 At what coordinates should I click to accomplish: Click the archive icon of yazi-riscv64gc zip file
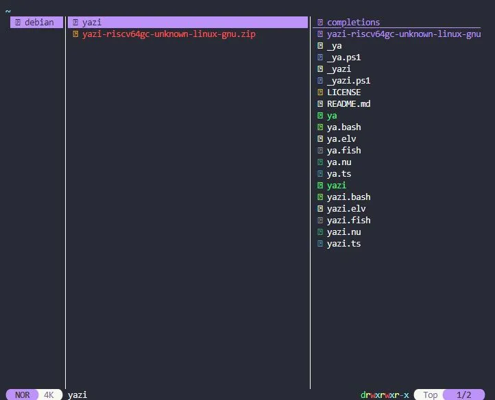75,34
